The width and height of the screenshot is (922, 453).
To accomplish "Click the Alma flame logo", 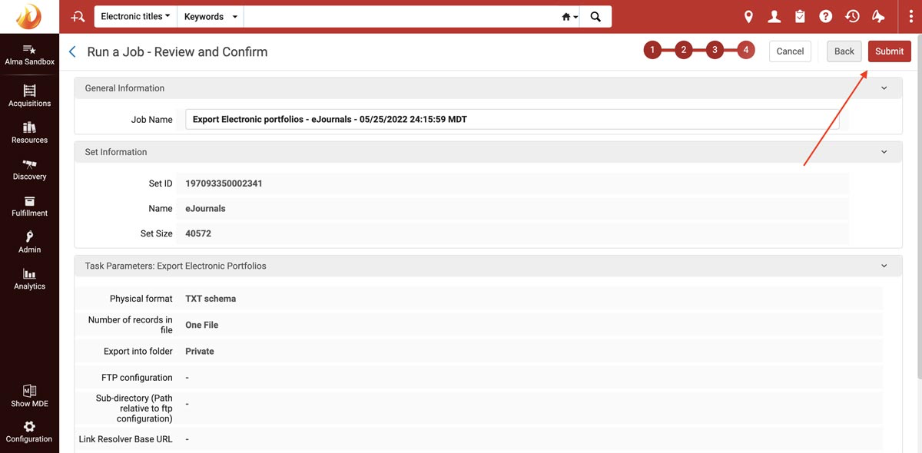I will pos(29,16).
